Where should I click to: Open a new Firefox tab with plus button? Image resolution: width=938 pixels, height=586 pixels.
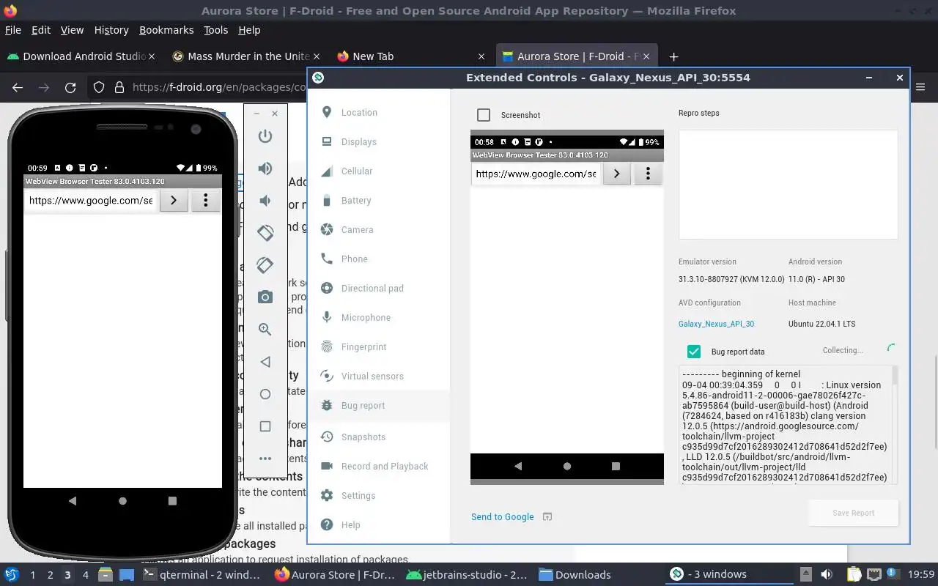click(x=673, y=56)
